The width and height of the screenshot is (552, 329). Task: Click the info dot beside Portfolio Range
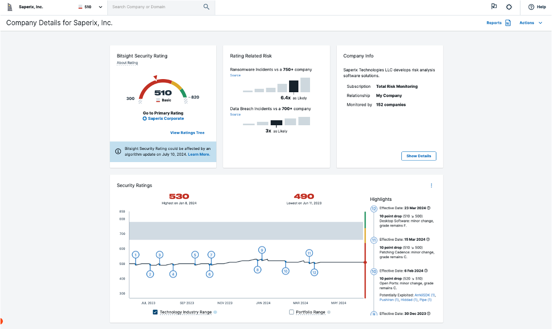click(x=329, y=312)
